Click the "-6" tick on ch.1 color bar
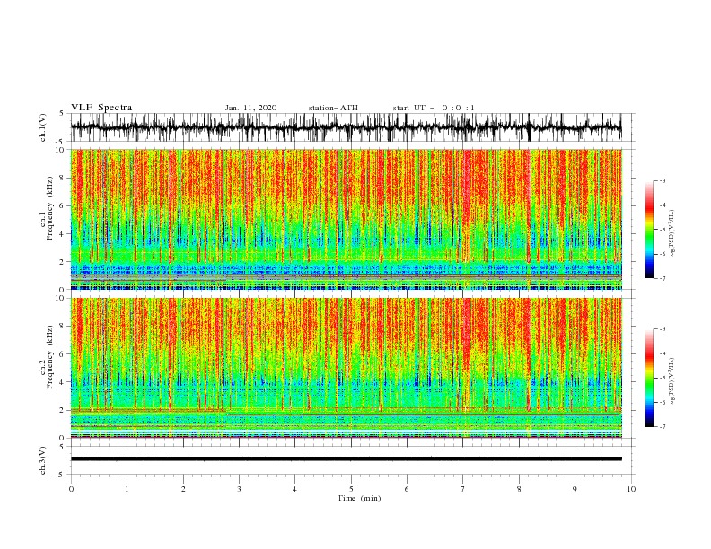Screen dimensions: 711x549 (x=662, y=254)
